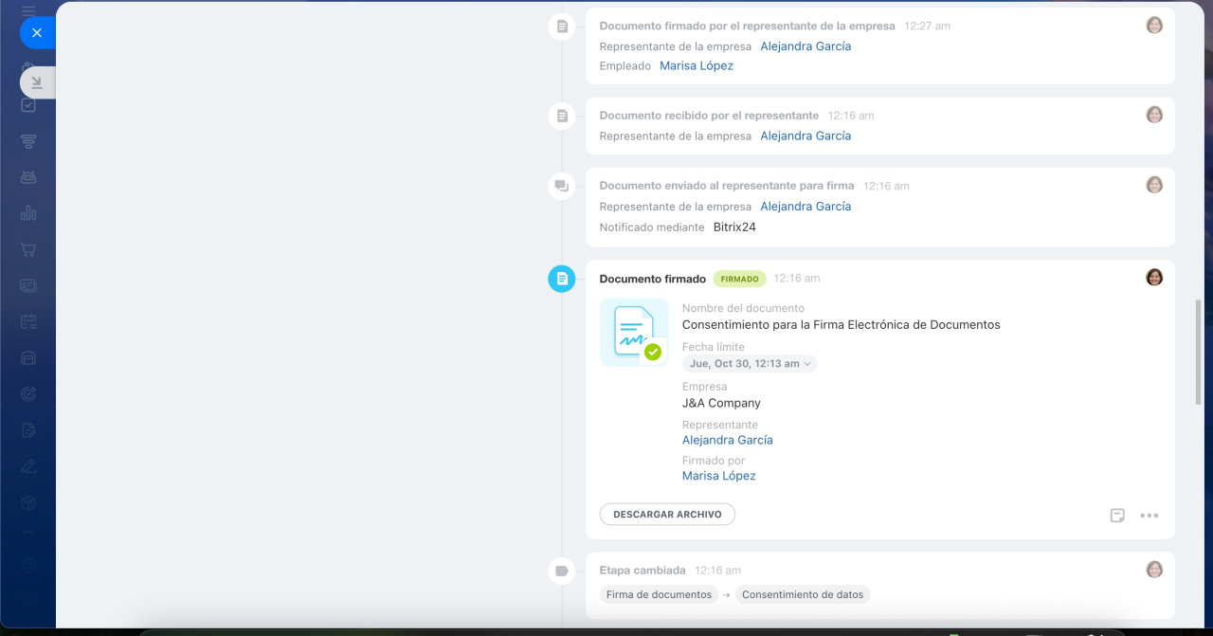Open the 'Jue, Oct 30, 12:13 am' deadline dropdown
This screenshot has width=1213, height=636.
750,363
